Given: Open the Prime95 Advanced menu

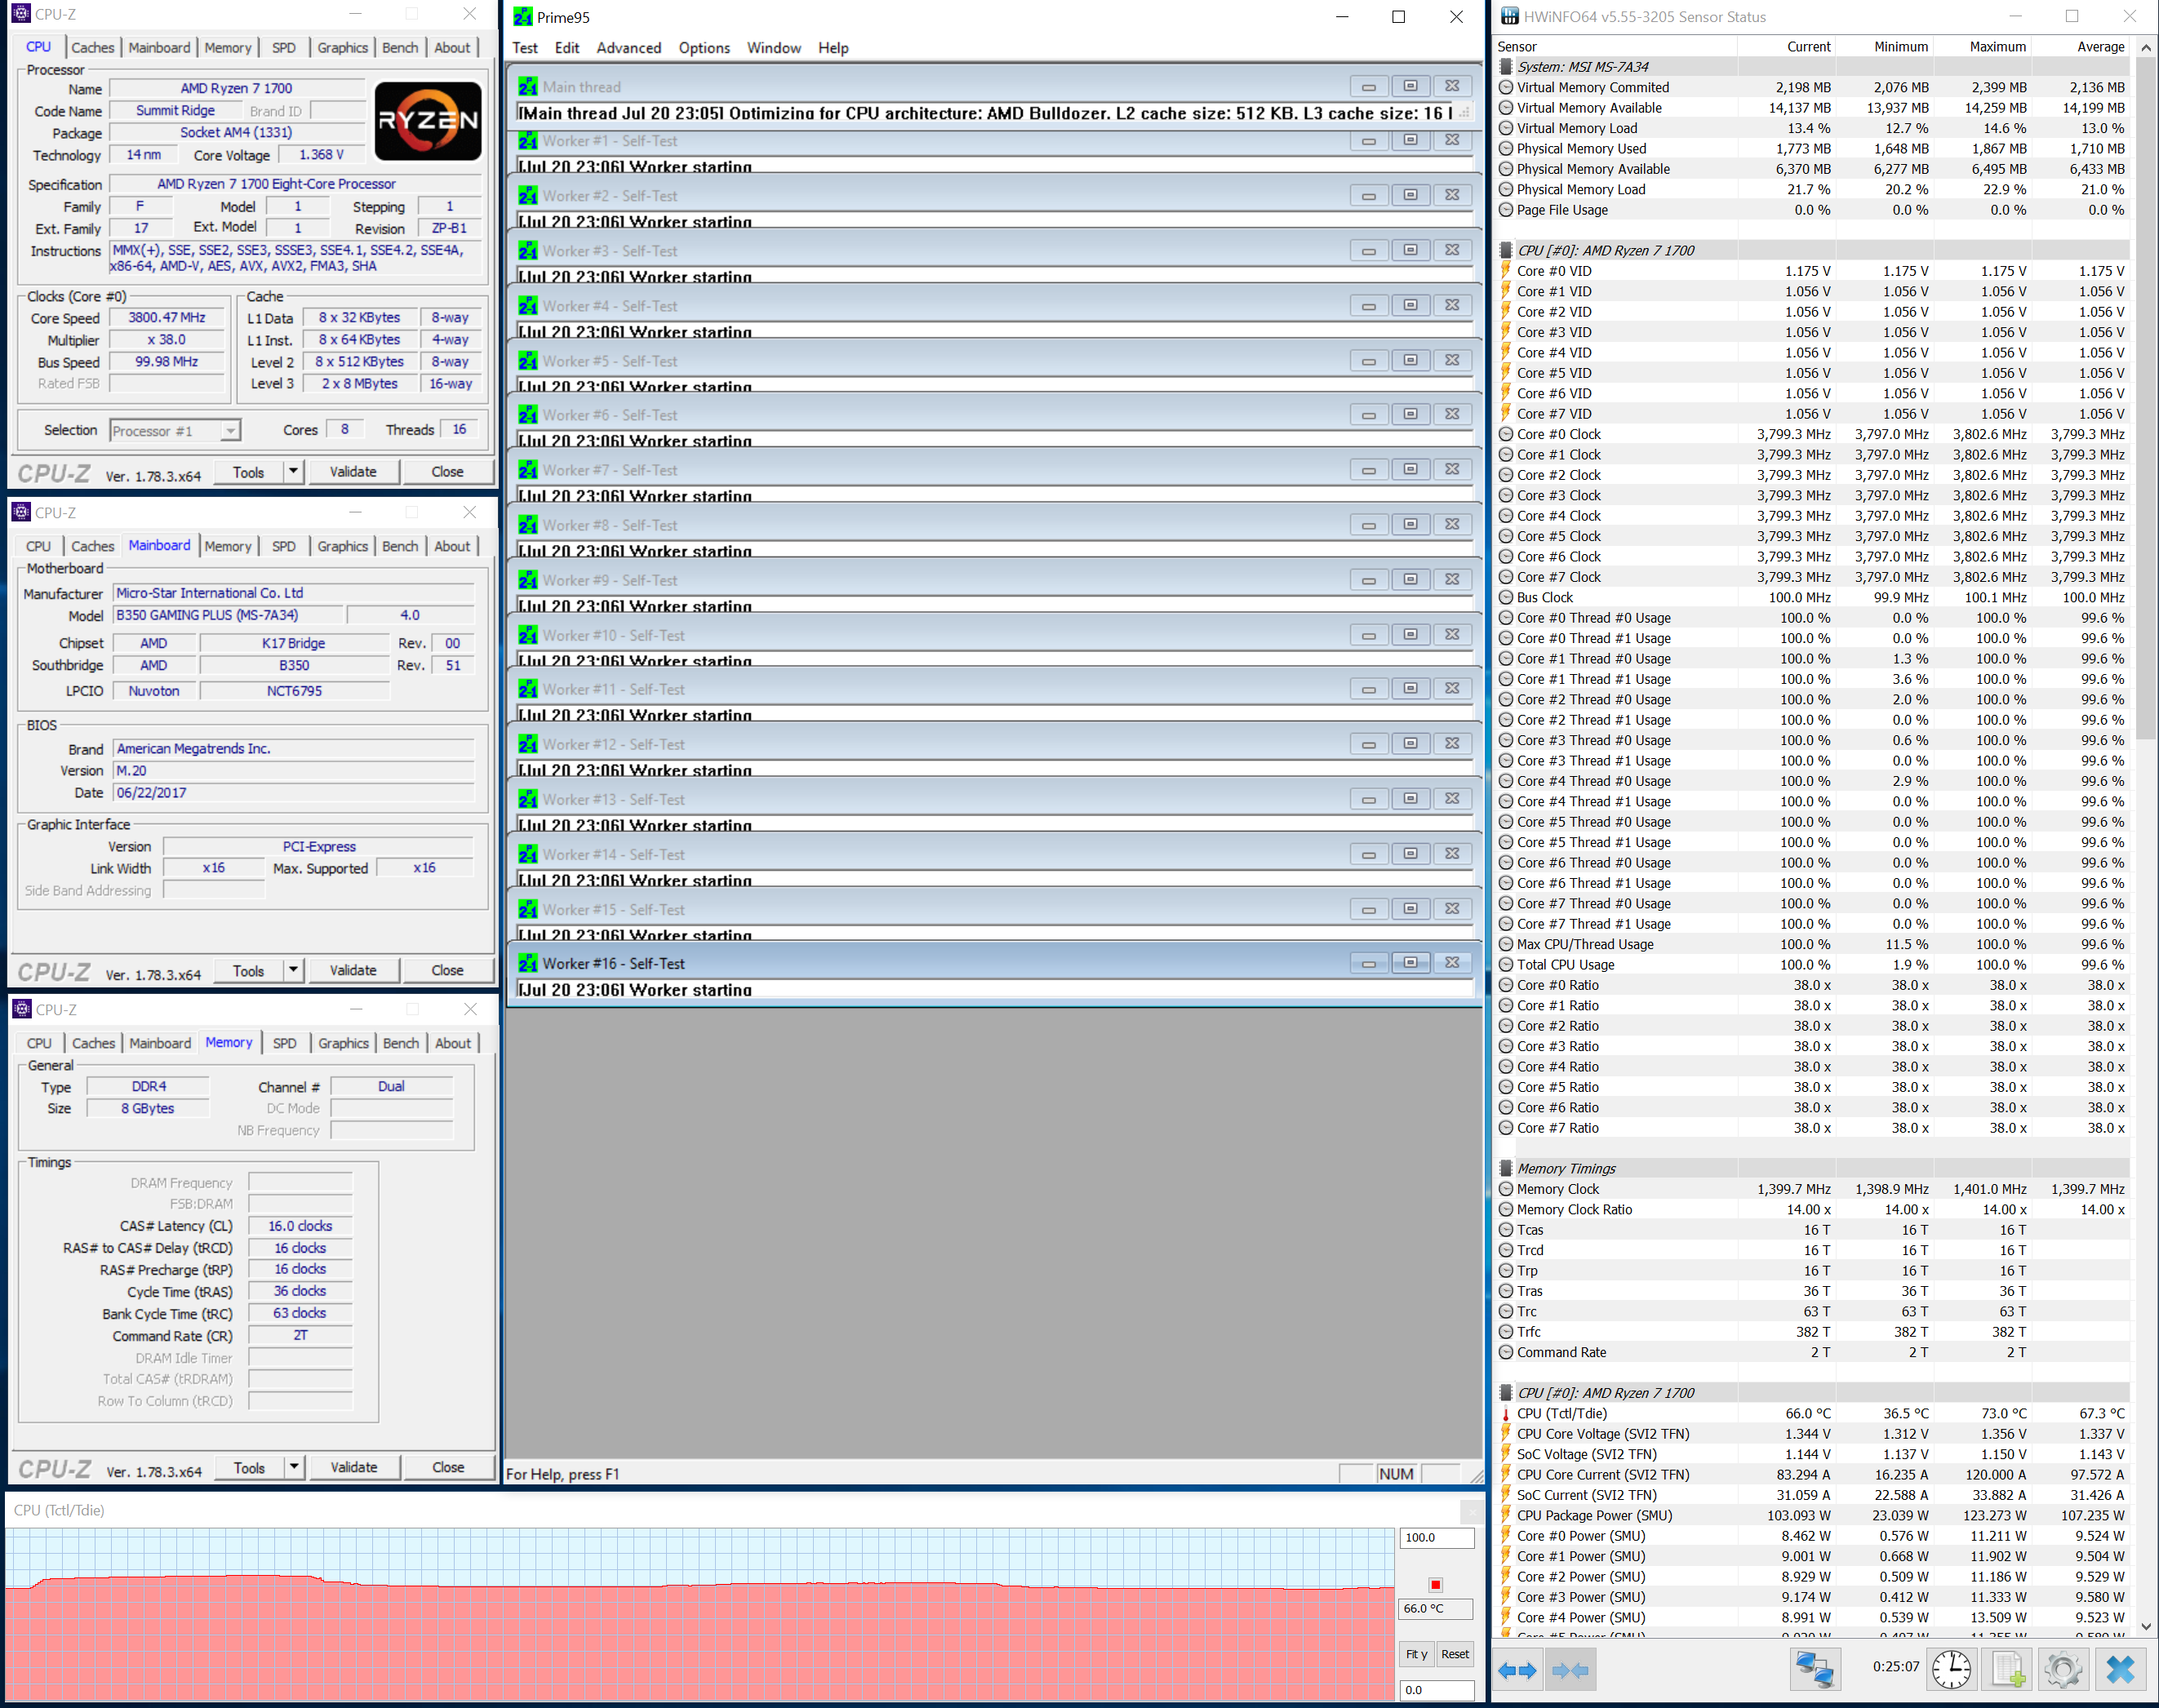Looking at the screenshot, I should tap(628, 48).
